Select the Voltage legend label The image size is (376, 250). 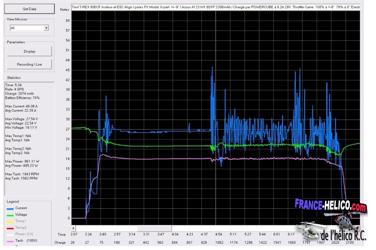(x=21, y=215)
